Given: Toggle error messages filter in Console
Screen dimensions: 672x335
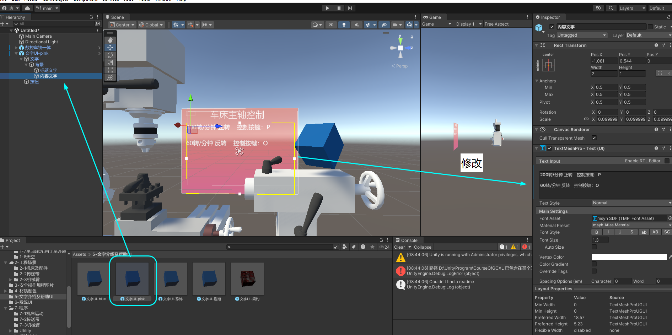Looking at the screenshot, I should point(526,247).
